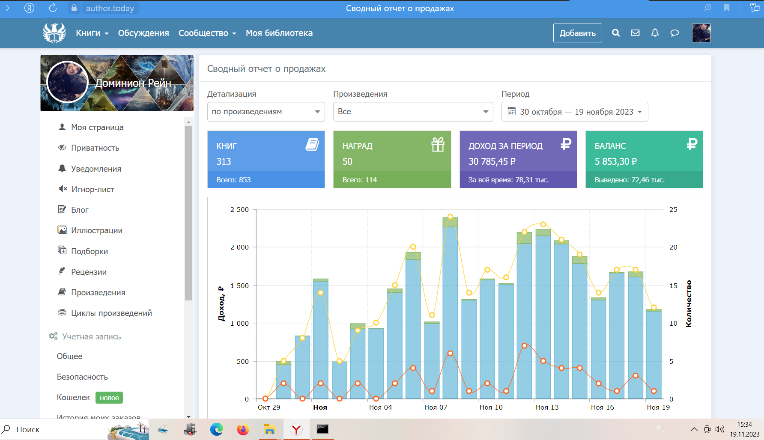Open Уведомления in sidebar menu

click(x=96, y=169)
